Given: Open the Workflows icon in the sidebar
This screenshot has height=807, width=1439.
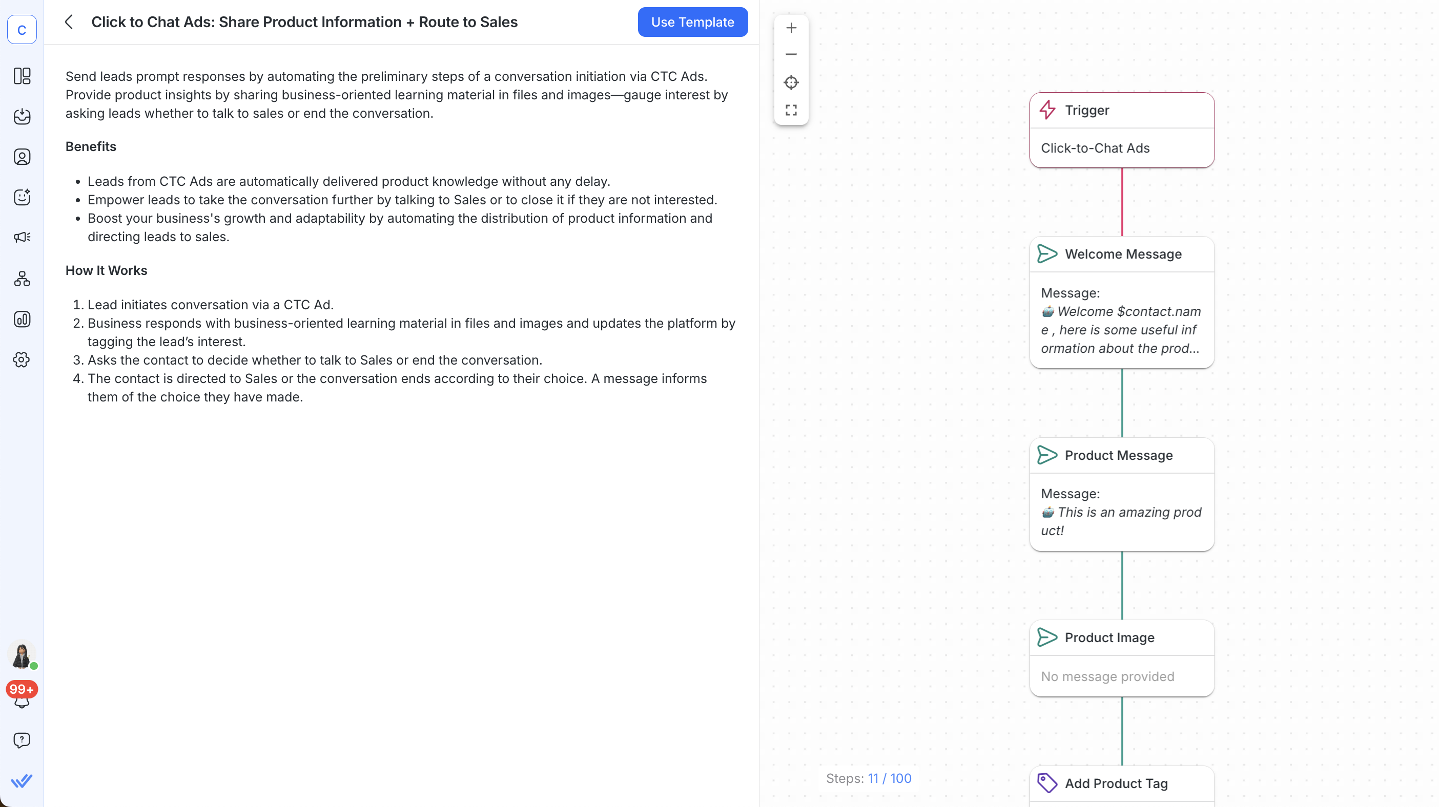Looking at the screenshot, I should coord(22,279).
